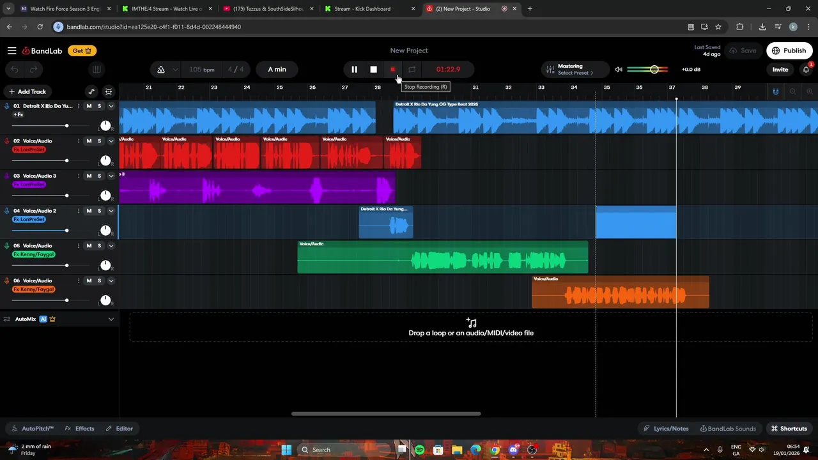Image resolution: width=818 pixels, height=460 pixels.
Task: Open track 02 Fx LonPreSet
Action: [29, 149]
